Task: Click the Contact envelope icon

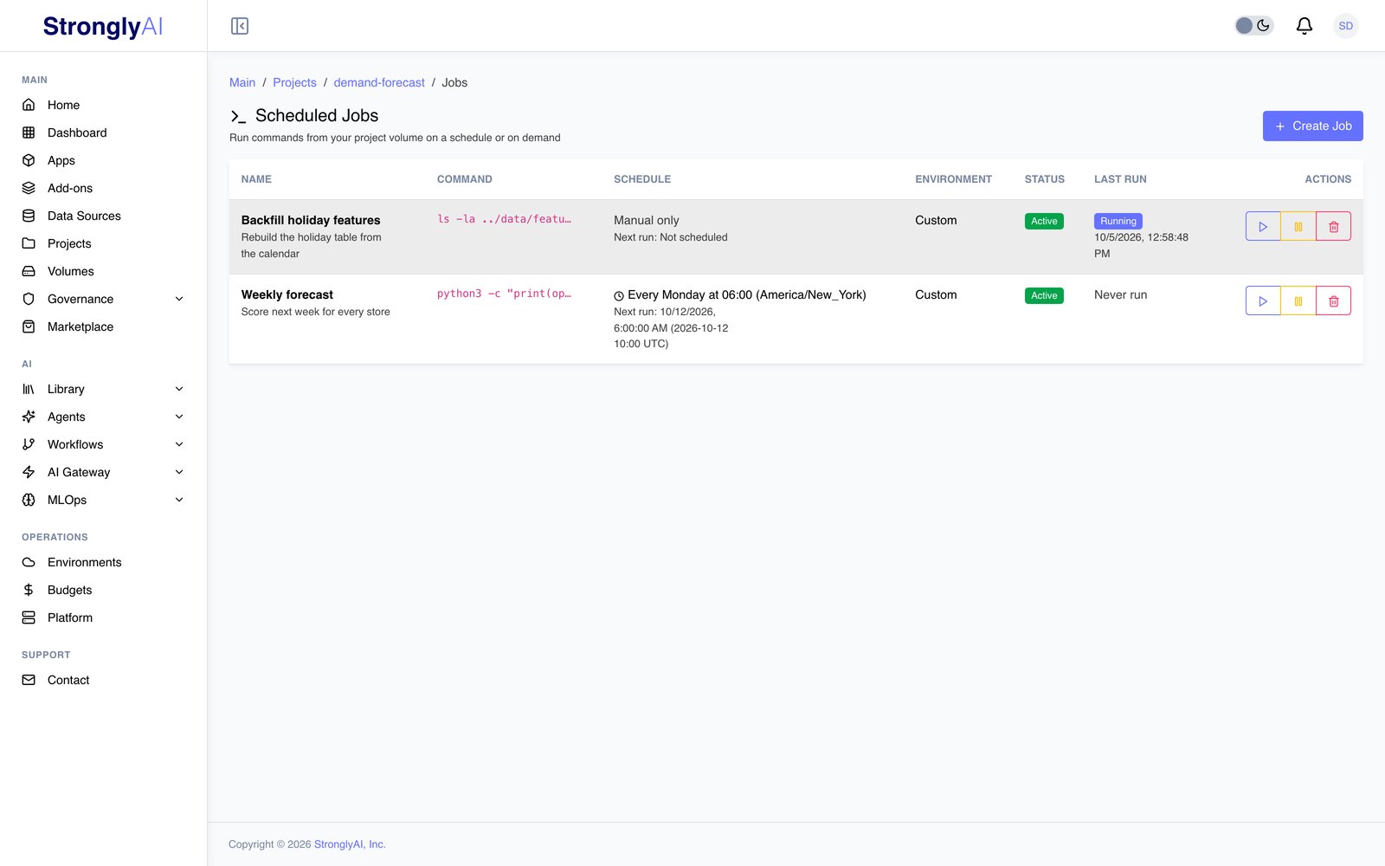Action: (x=29, y=680)
